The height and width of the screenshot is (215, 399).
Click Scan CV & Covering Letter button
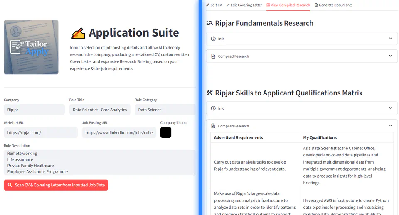pos(56,185)
